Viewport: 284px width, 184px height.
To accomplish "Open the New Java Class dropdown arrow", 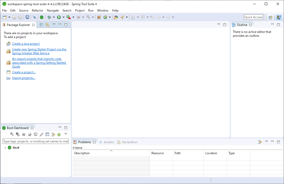I will pyautogui.click(x=110, y=17).
